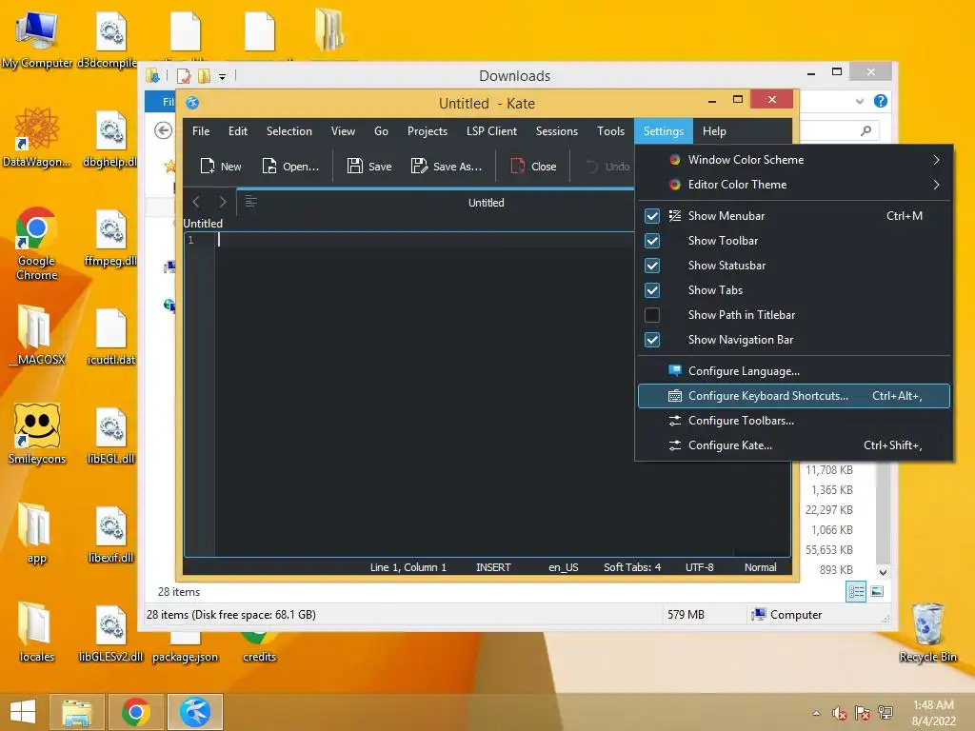Click the back arrow in Kate navigation bar
The image size is (975, 731).
196,202
